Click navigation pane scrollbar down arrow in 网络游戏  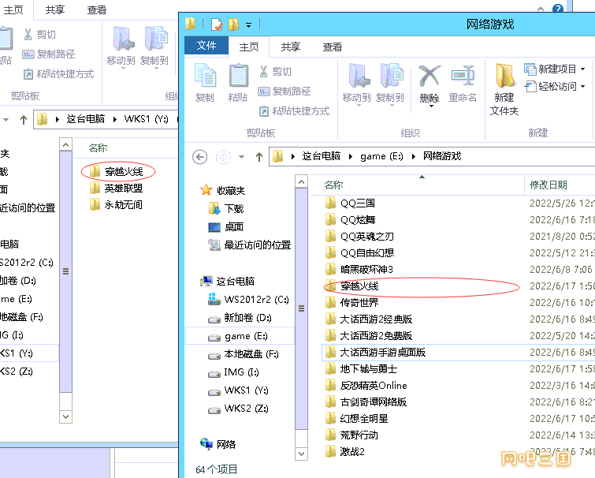301,454
